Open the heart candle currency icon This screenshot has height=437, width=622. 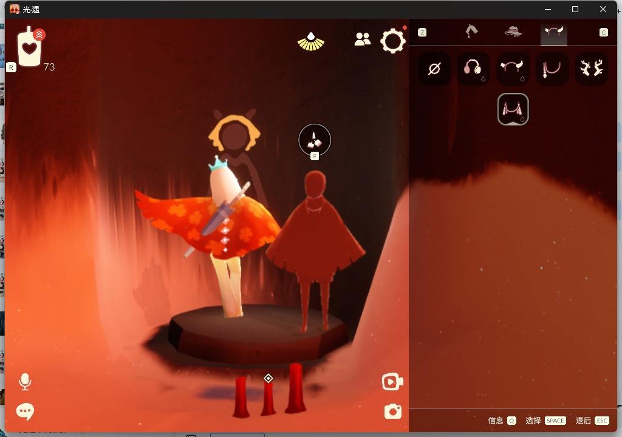(29, 47)
